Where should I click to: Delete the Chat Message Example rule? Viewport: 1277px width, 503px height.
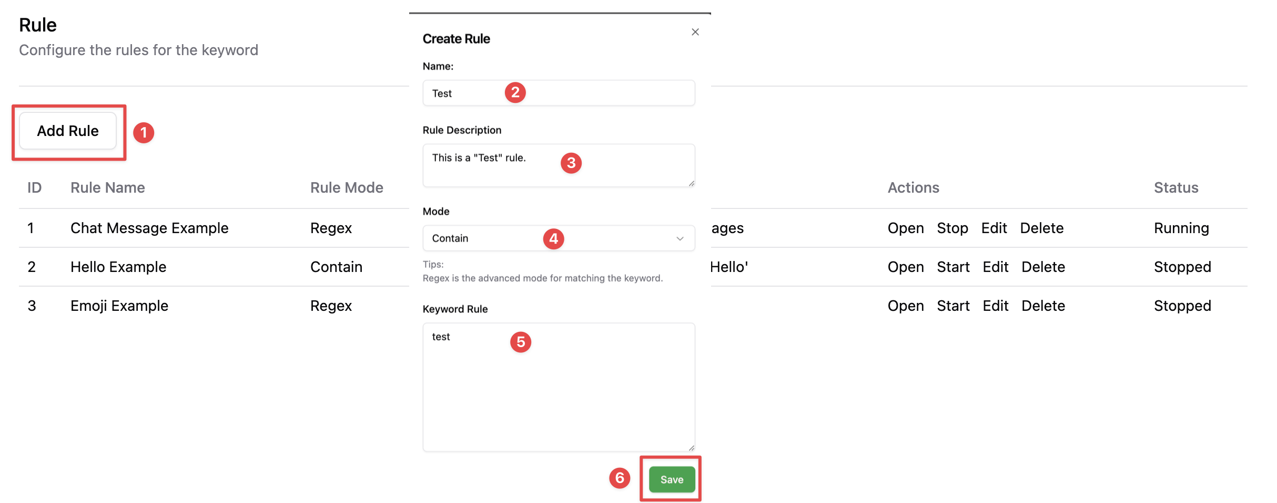point(1042,228)
